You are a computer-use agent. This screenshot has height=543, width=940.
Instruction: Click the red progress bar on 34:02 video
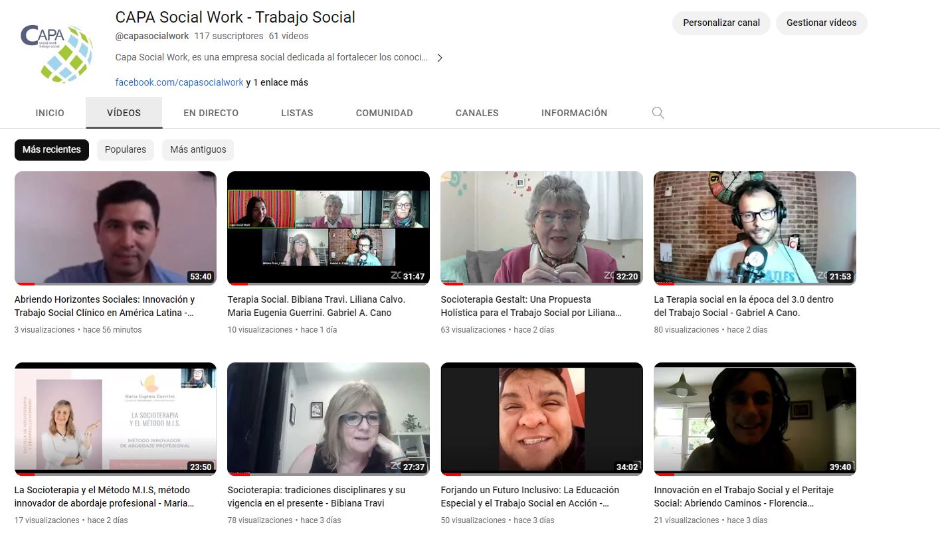pyautogui.click(x=451, y=475)
